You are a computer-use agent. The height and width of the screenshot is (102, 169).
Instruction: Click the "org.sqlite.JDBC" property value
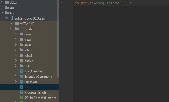114,3
